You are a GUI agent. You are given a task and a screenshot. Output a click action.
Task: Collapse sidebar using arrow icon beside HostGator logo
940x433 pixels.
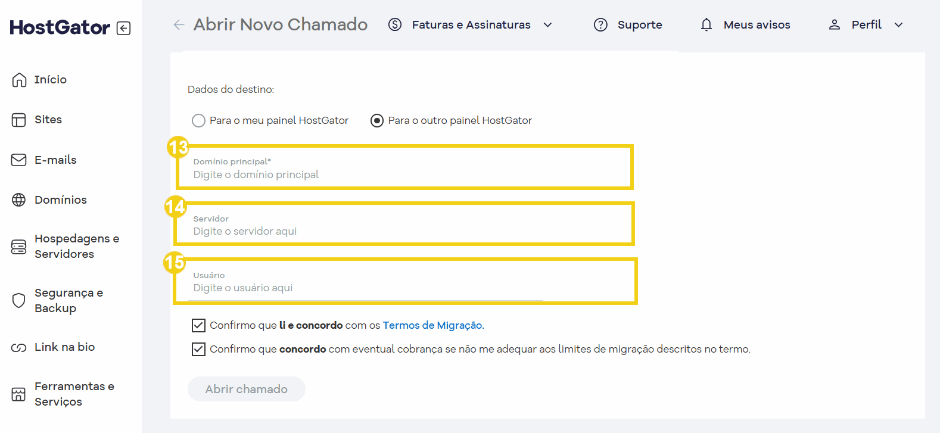[124, 28]
